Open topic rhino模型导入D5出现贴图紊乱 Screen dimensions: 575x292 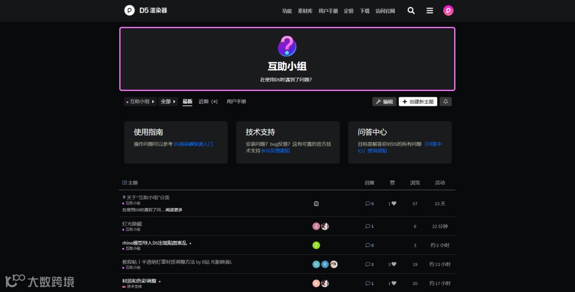pos(154,243)
